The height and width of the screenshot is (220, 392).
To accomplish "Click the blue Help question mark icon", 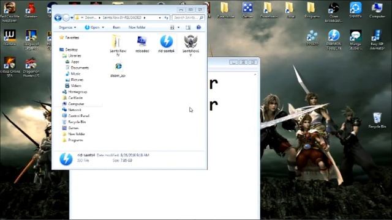I will click(x=198, y=28).
